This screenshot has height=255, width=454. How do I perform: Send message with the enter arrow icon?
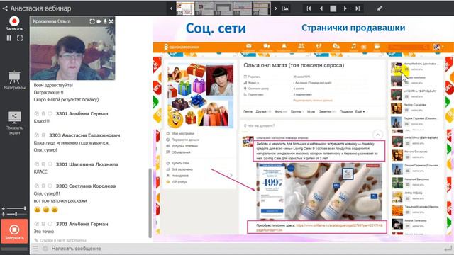point(448,249)
